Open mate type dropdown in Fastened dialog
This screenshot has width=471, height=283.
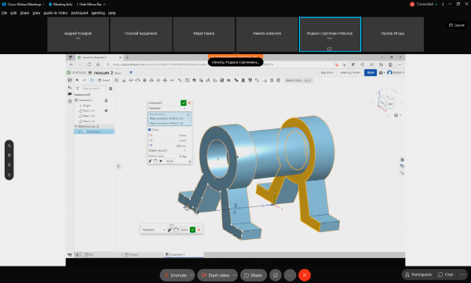(167, 108)
